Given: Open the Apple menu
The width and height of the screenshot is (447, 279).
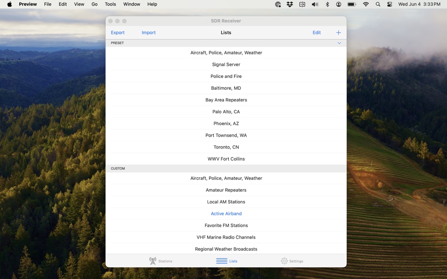Looking at the screenshot, I should click(9, 4).
